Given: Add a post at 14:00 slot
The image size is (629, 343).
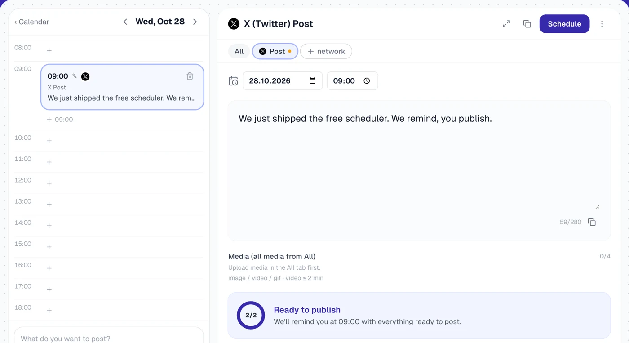Looking at the screenshot, I should pos(49,226).
